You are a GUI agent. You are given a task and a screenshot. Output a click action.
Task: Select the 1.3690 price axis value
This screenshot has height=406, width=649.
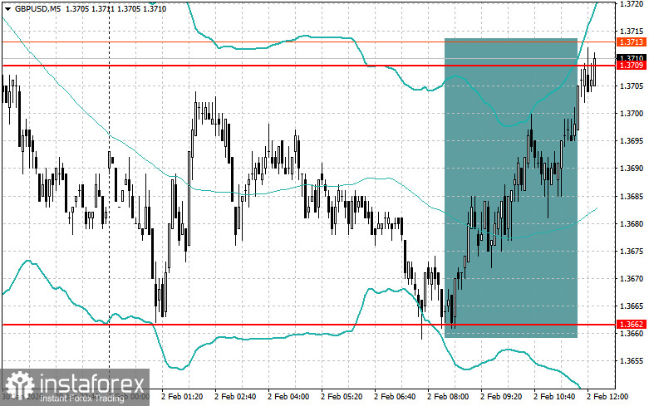[632, 169]
